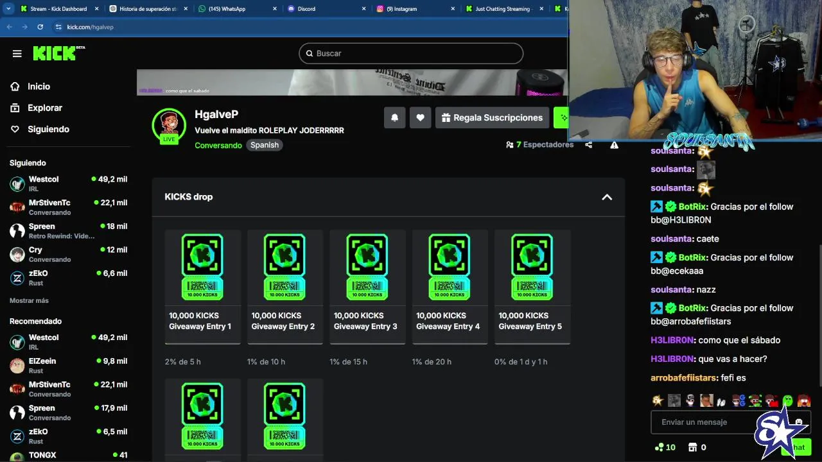Viewport: 822px width, 462px height.
Task: Open zEkO 6,6 mil channel row
Action: pyautogui.click(x=68, y=278)
